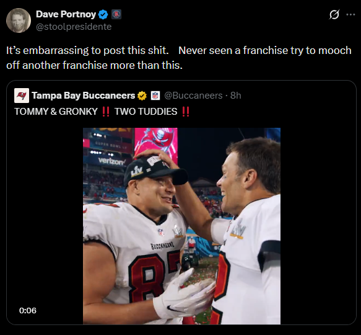
Task: Click the Buccaneers gold verified badge
Action: click(142, 96)
